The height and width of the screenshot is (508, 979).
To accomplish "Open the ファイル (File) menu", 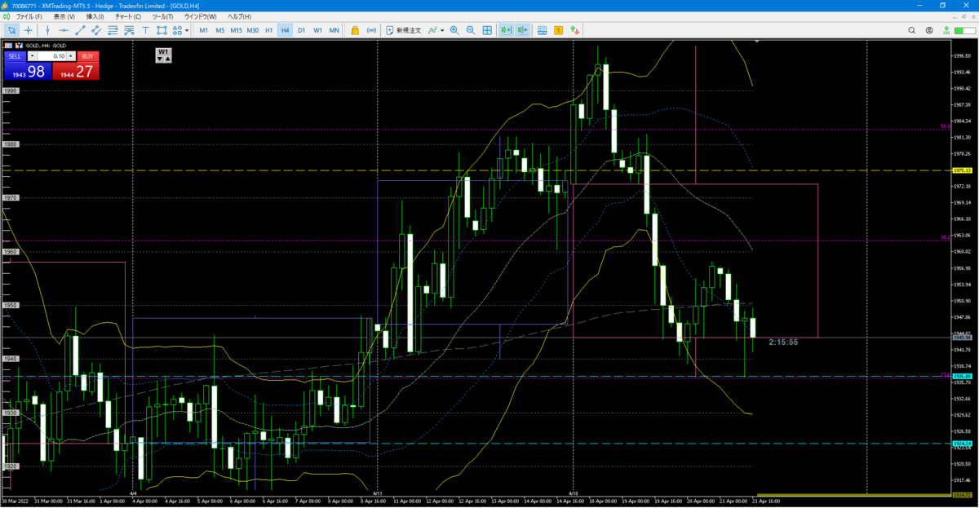I will point(29,16).
